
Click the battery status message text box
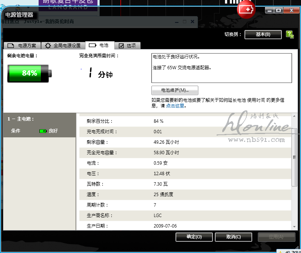tap(221, 68)
